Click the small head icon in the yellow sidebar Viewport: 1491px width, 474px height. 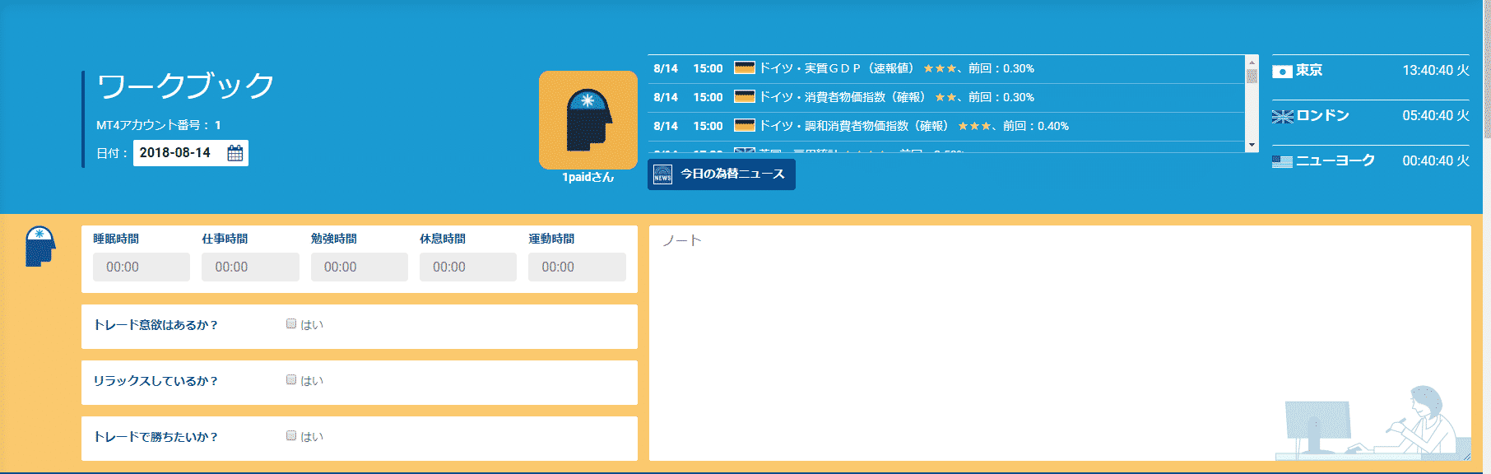click(x=39, y=246)
